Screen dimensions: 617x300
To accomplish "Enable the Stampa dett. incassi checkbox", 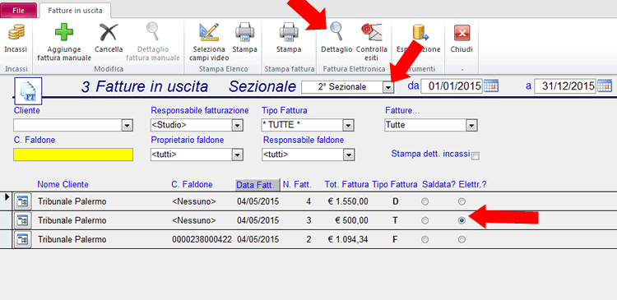I will [476, 156].
